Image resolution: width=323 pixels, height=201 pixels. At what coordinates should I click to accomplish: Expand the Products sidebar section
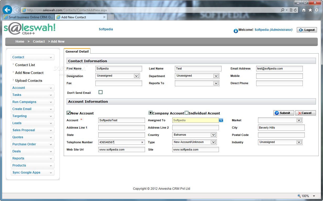coord(33,165)
